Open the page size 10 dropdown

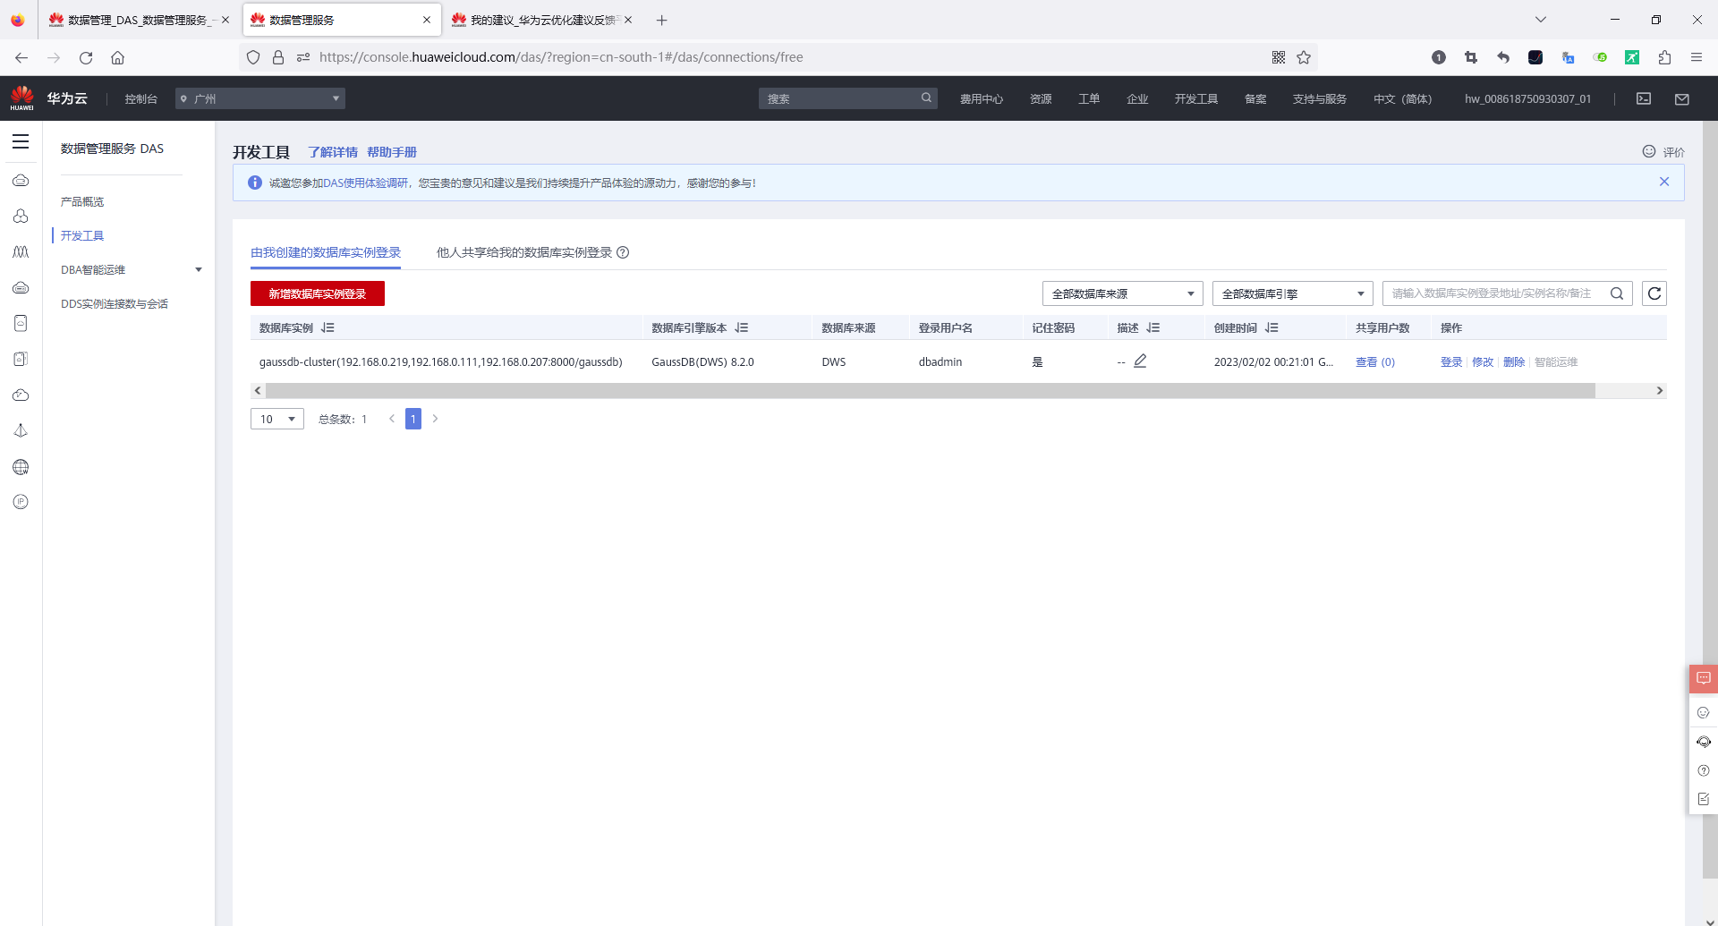point(277,419)
